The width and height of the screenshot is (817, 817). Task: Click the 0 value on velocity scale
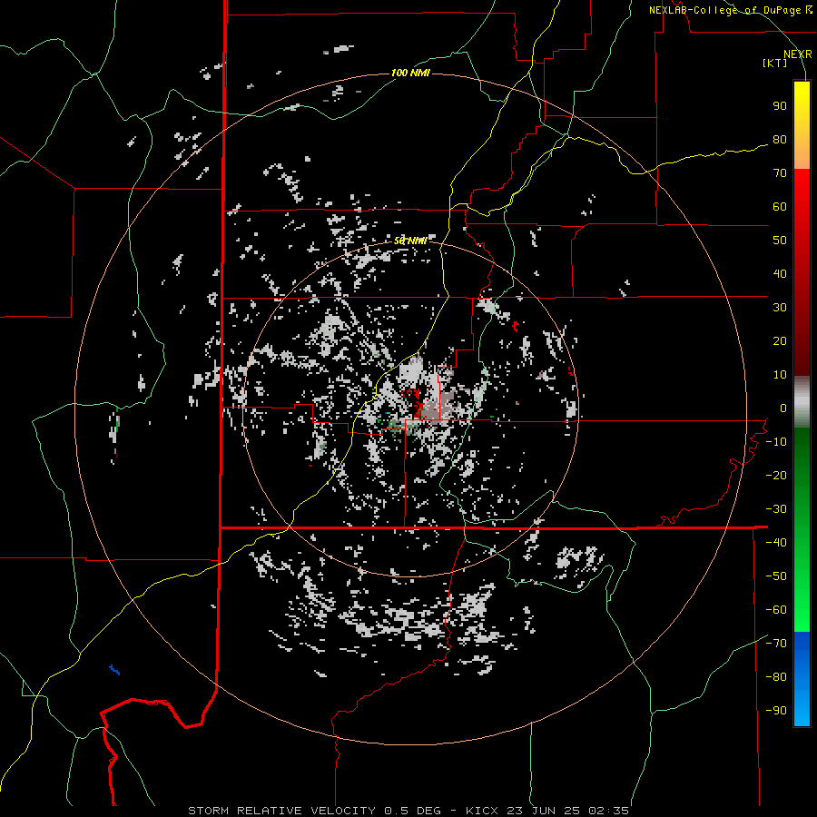pos(783,408)
